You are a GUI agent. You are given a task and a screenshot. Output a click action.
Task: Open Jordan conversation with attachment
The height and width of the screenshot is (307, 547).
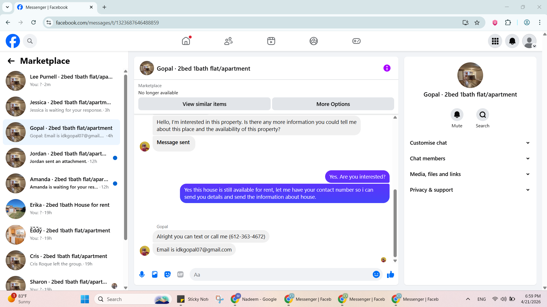click(61, 158)
